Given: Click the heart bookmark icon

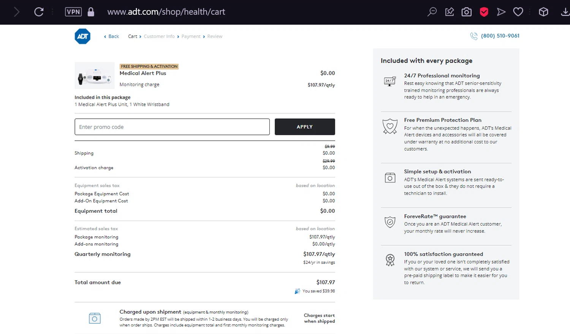Looking at the screenshot, I should pyautogui.click(x=518, y=12).
